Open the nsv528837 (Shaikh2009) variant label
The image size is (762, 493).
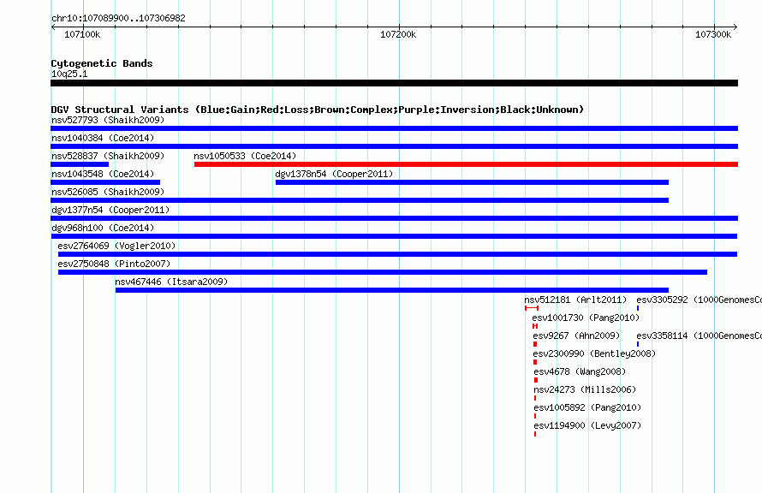(108, 156)
